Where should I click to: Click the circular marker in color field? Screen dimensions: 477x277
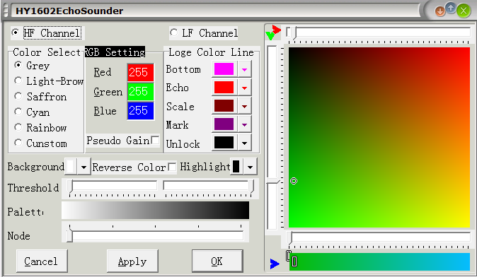coord(294,181)
